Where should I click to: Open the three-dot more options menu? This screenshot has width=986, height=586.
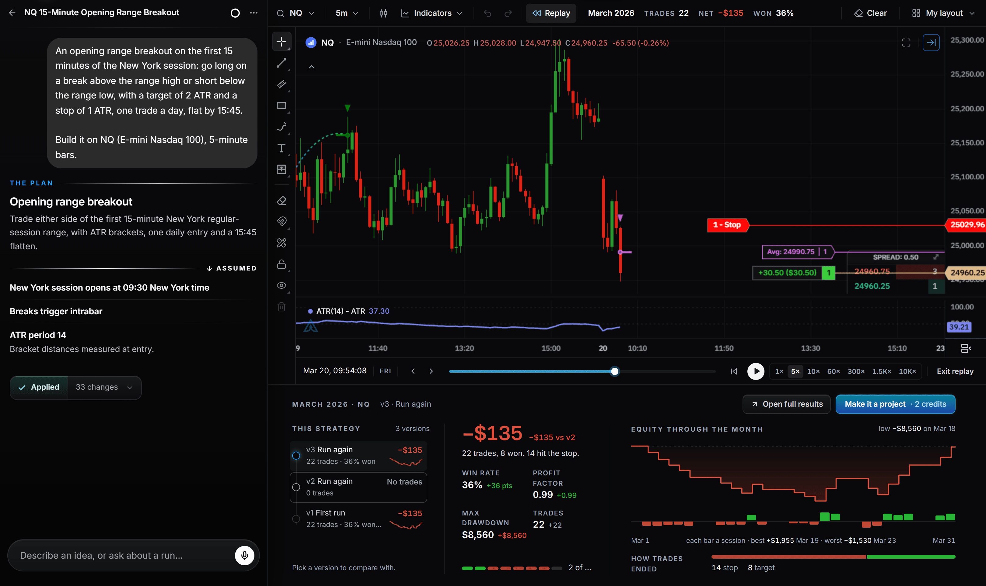coord(254,13)
